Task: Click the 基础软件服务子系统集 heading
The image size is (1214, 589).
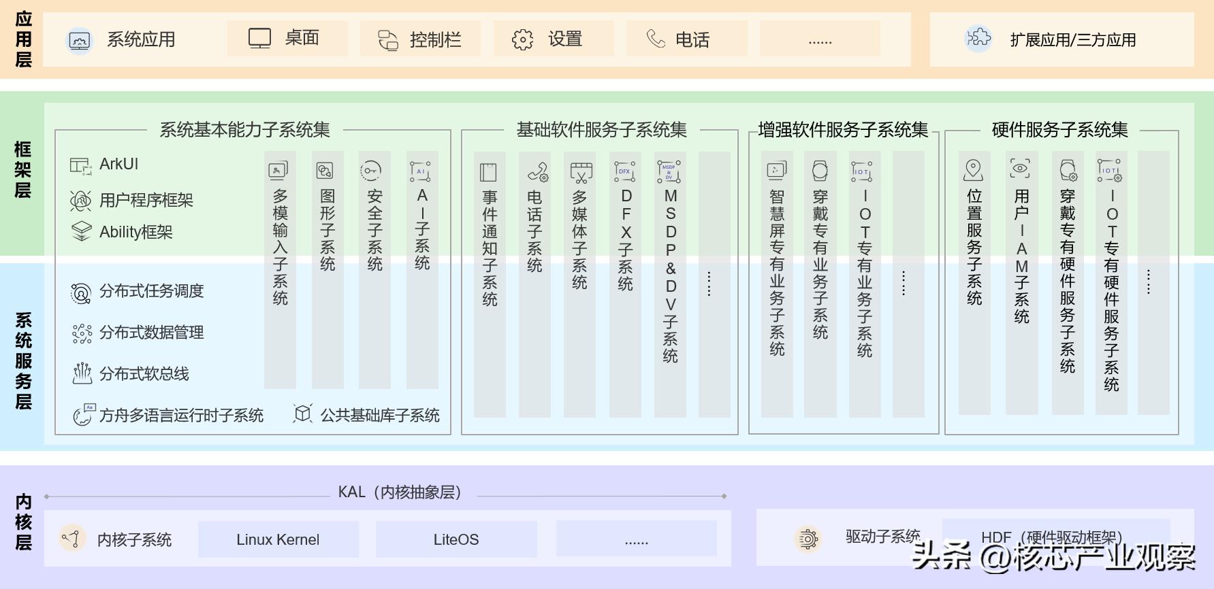Action: coord(602,130)
